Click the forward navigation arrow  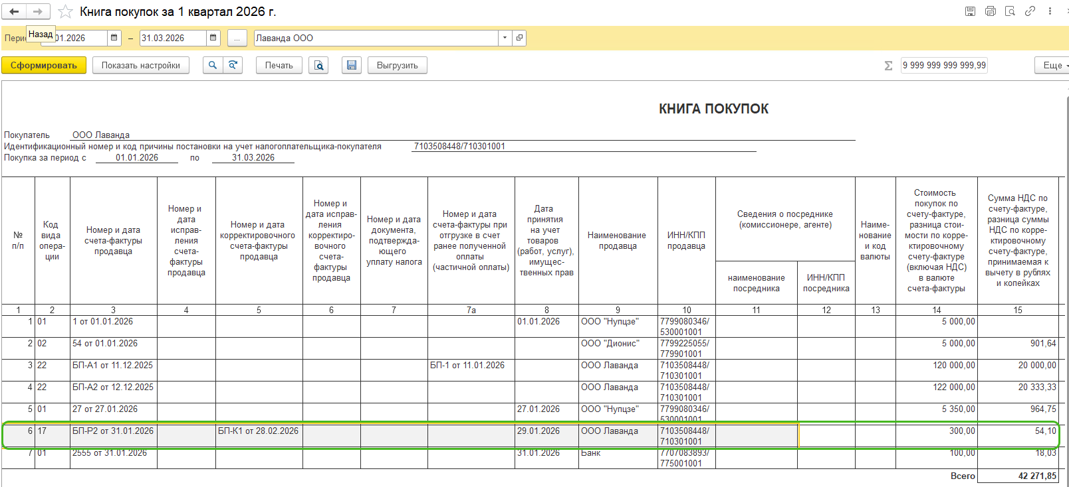click(x=37, y=11)
